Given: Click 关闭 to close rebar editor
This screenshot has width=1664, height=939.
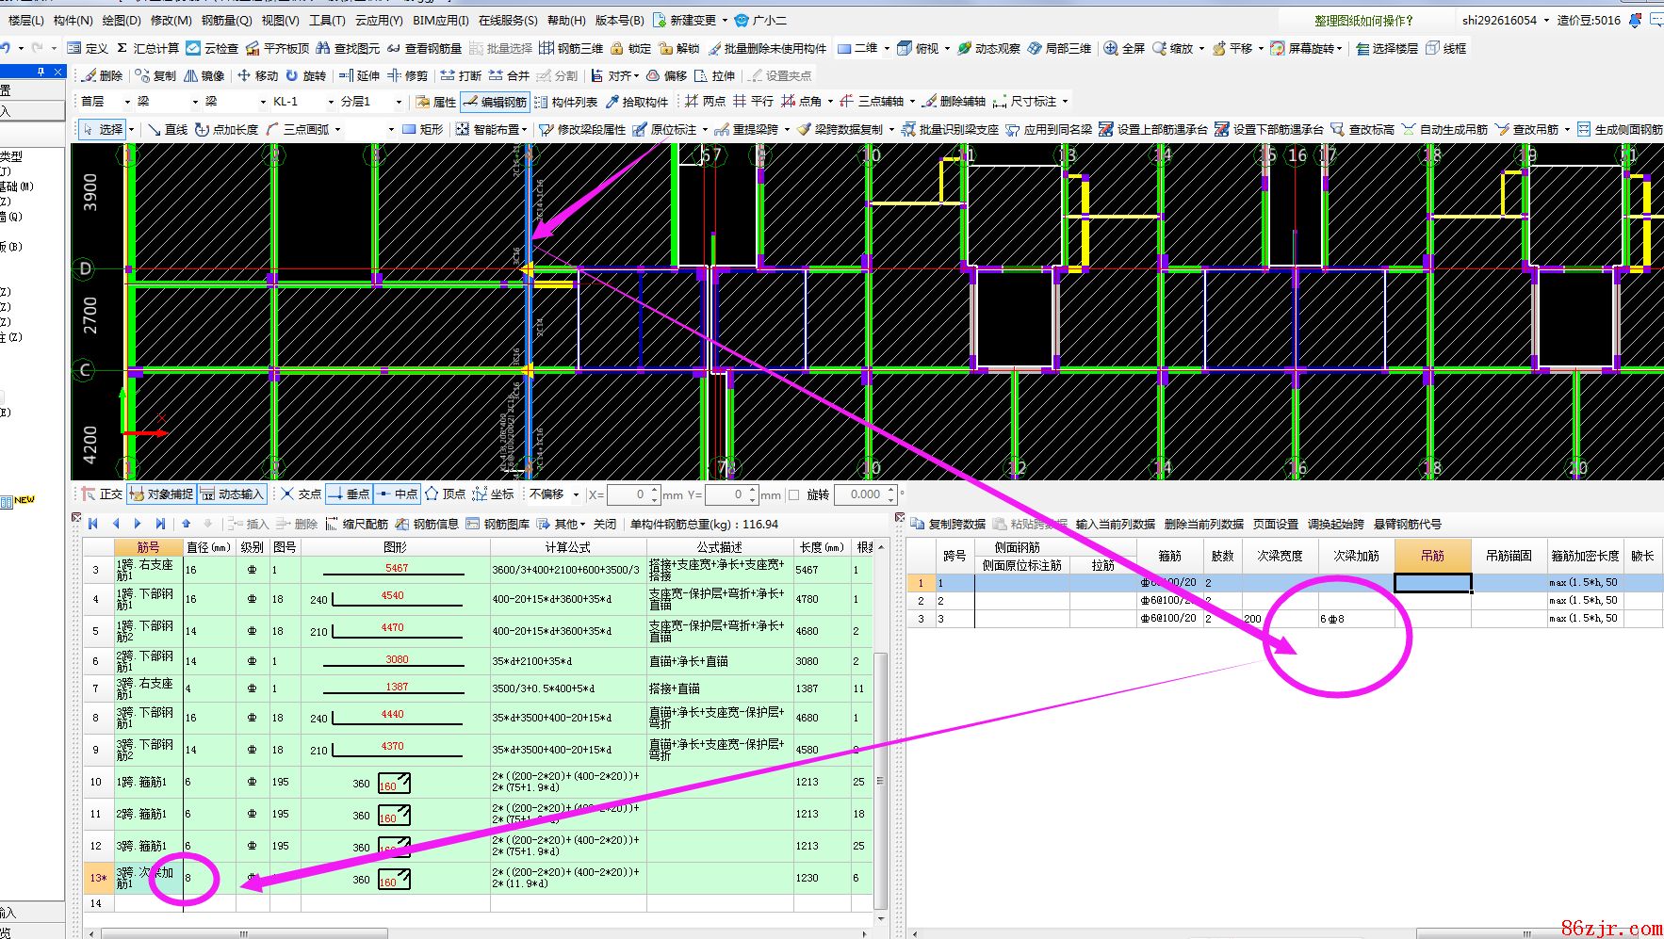Looking at the screenshot, I should coord(605,524).
